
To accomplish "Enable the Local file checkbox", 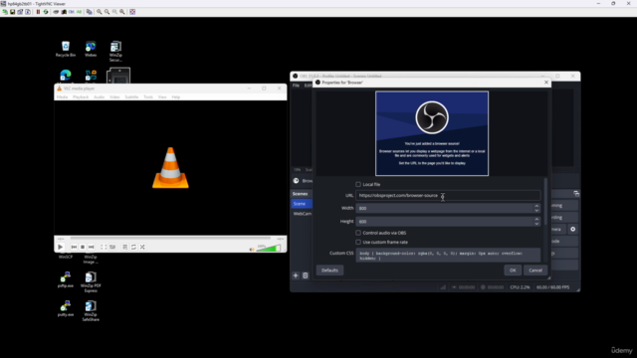I will point(358,184).
